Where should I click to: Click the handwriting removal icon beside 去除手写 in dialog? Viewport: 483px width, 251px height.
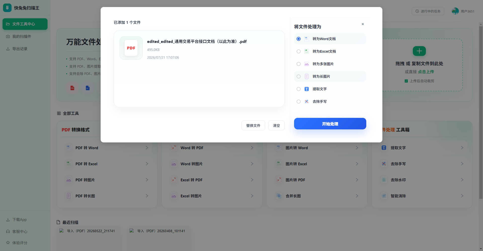[x=307, y=102]
